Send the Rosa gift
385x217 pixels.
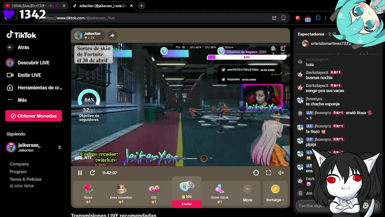click(88, 193)
